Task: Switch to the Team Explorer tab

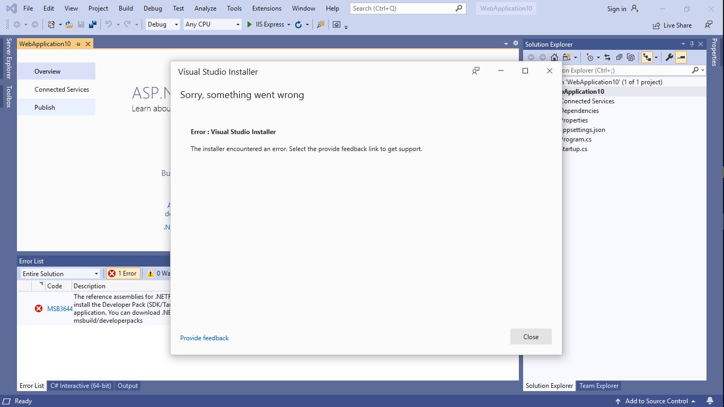Action: tap(599, 386)
